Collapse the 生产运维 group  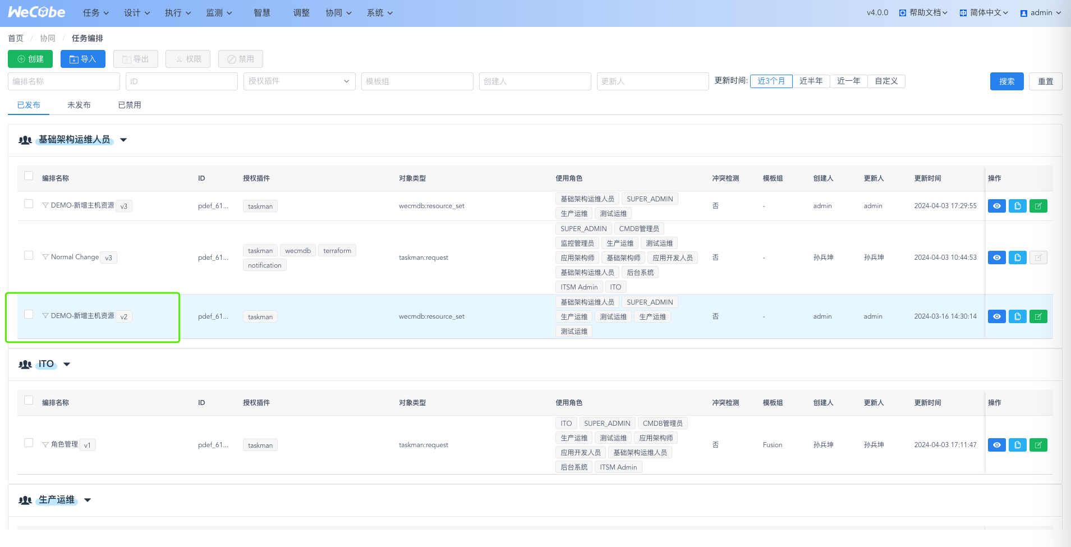pyautogui.click(x=88, y=500)
